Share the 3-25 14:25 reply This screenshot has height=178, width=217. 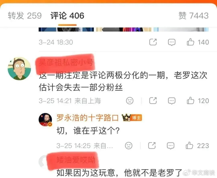tap(152, 145)
